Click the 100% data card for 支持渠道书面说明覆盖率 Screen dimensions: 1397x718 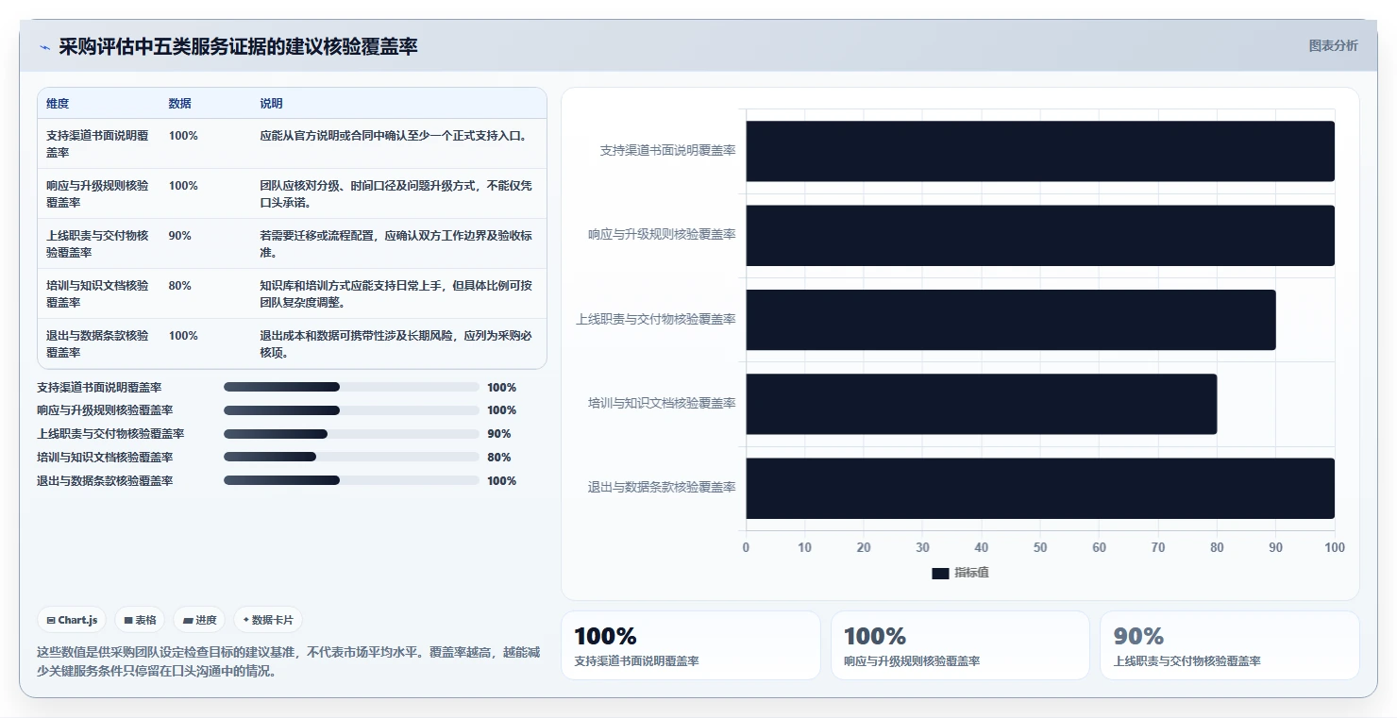(691, 645)
